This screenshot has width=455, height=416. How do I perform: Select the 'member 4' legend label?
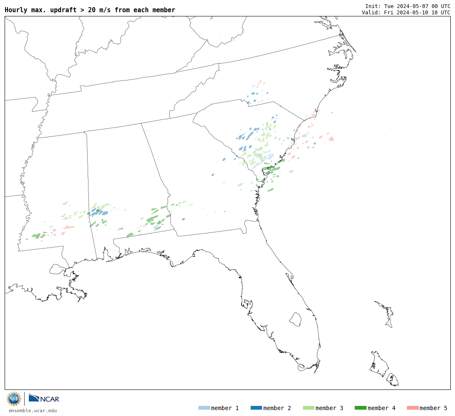tap(382, 408)
